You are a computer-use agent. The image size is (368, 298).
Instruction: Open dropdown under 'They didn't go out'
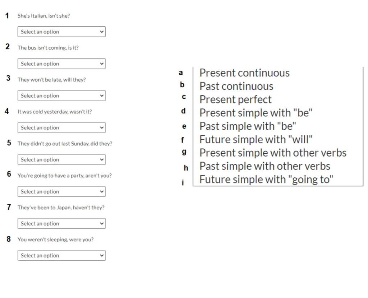pos(61,159)
